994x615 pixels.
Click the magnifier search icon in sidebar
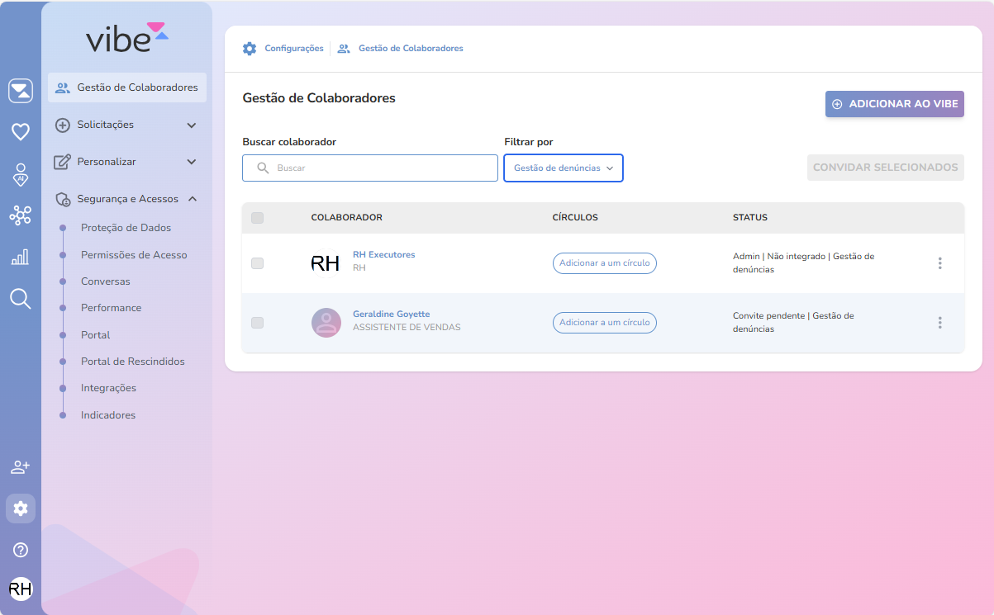click(x=21, y=299)
